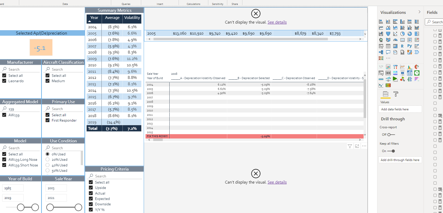Add a donut chart visual
Screen dimensions: 443x213
(x=410, y=34)
